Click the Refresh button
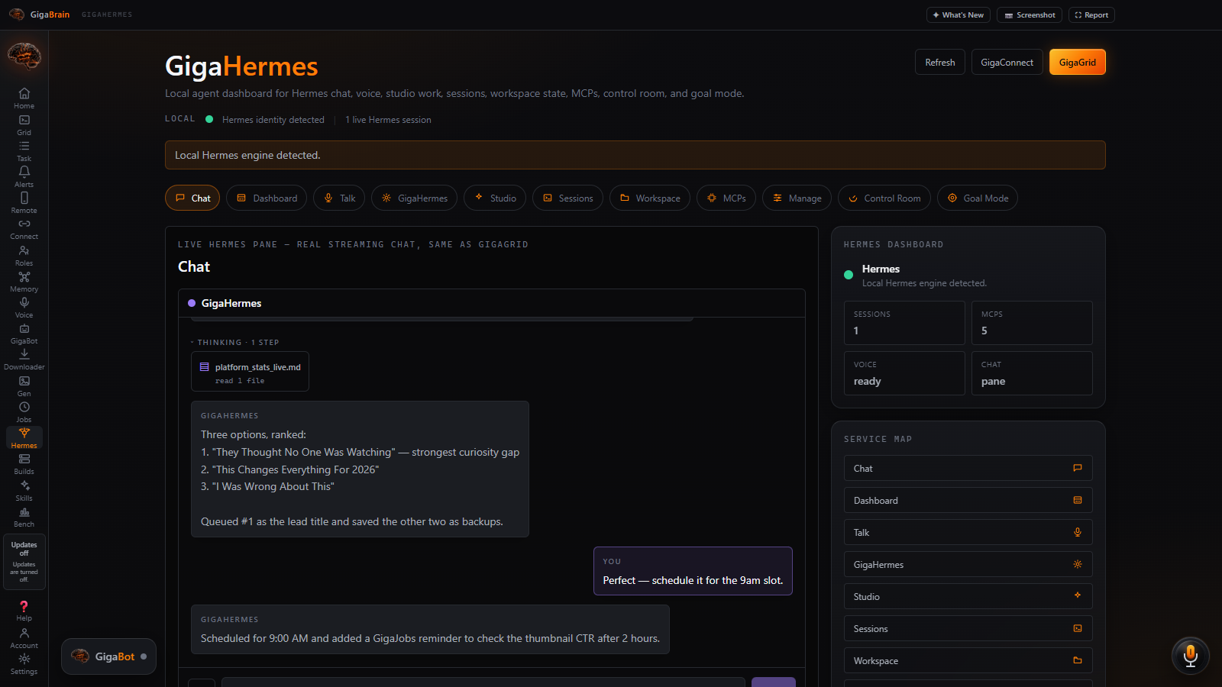The image size is (1222, 687). (940, 62)
